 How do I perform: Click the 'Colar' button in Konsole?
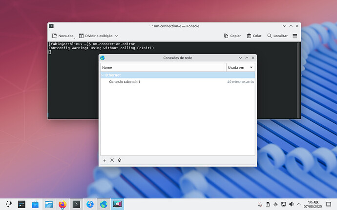(x=254, y=36)
